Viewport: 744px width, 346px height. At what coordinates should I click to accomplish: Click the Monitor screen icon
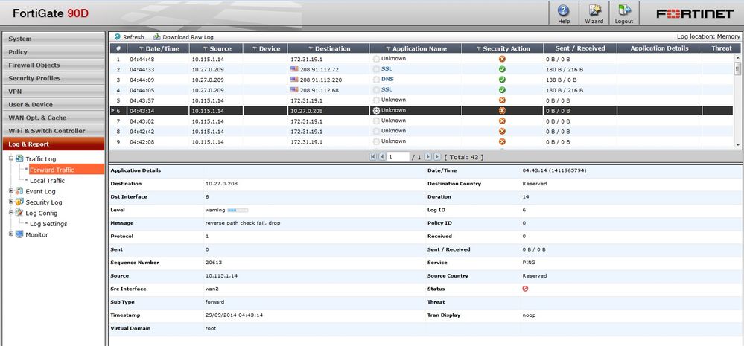19,234
